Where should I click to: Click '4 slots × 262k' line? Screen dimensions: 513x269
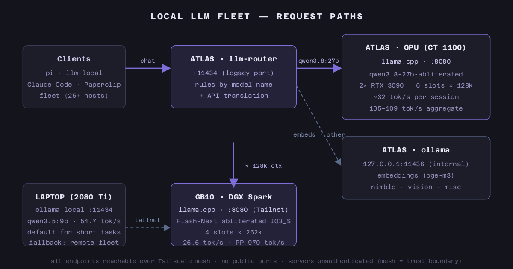(234, 232)
